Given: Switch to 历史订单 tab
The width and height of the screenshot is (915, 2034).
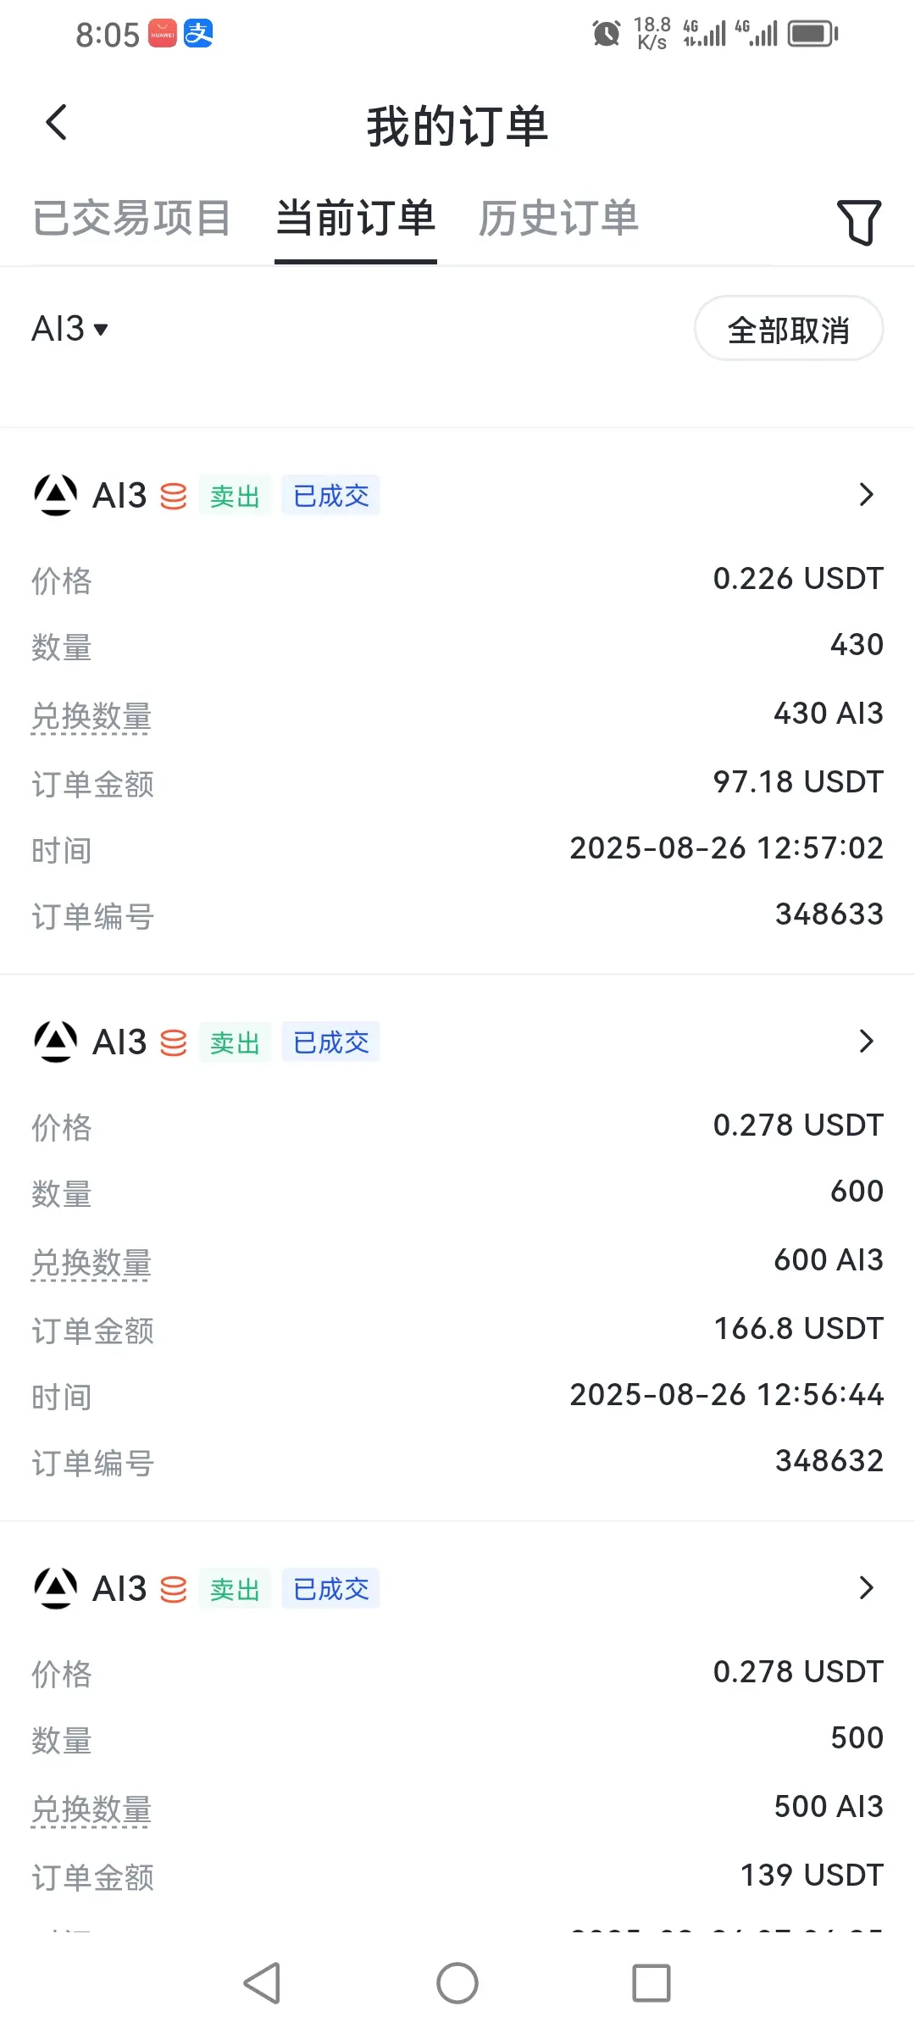Looking at the screenshot, I should tap(558, 218).
